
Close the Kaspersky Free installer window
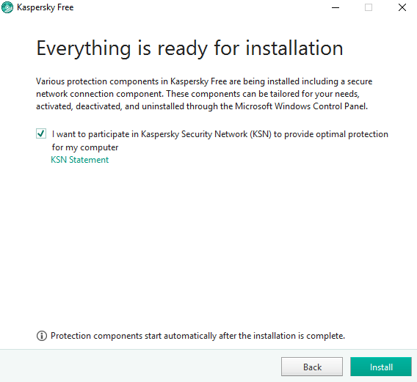[x=402, y=7]
